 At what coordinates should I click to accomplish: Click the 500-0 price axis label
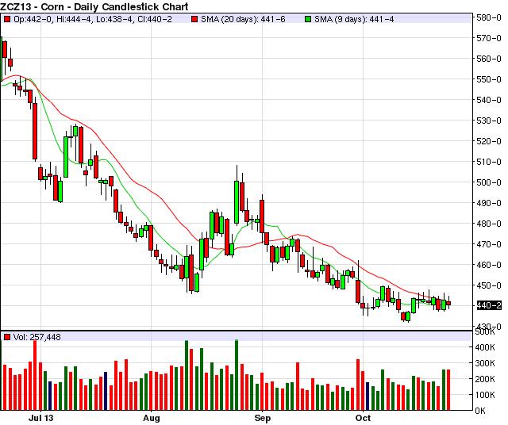click(x=489, y=182)
